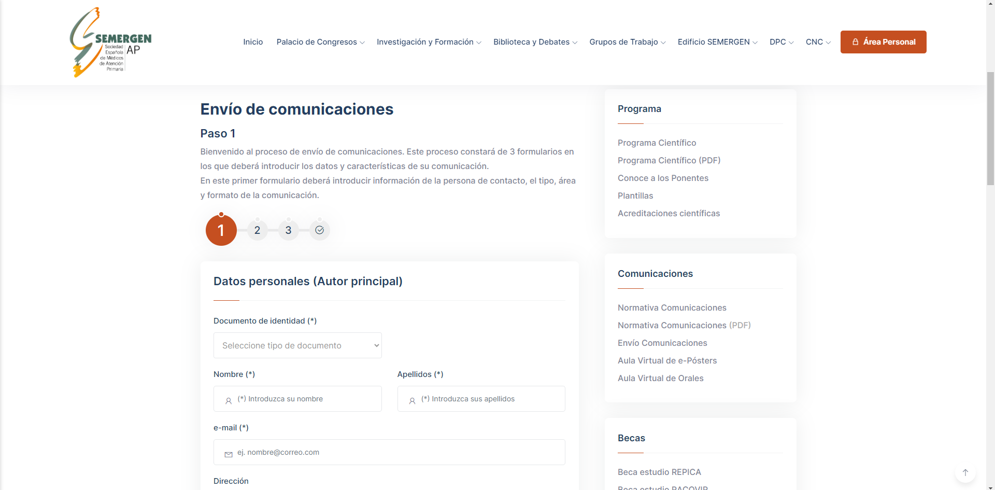Image resolution: width=995 pixels, height=490 pixels.
Task: Go to step 3 in the stepper
Action: 288,230
